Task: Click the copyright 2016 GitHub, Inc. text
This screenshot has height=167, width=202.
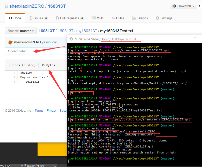Action: click(18, 111)
